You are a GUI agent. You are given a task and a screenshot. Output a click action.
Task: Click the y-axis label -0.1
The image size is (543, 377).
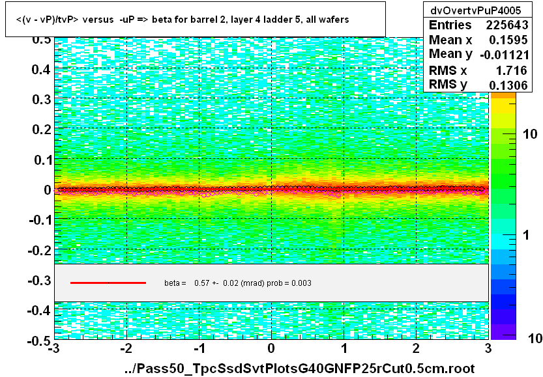(40, 220)
